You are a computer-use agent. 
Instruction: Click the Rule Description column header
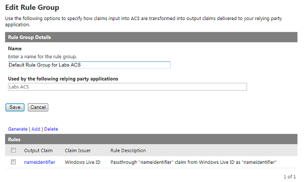128,151
